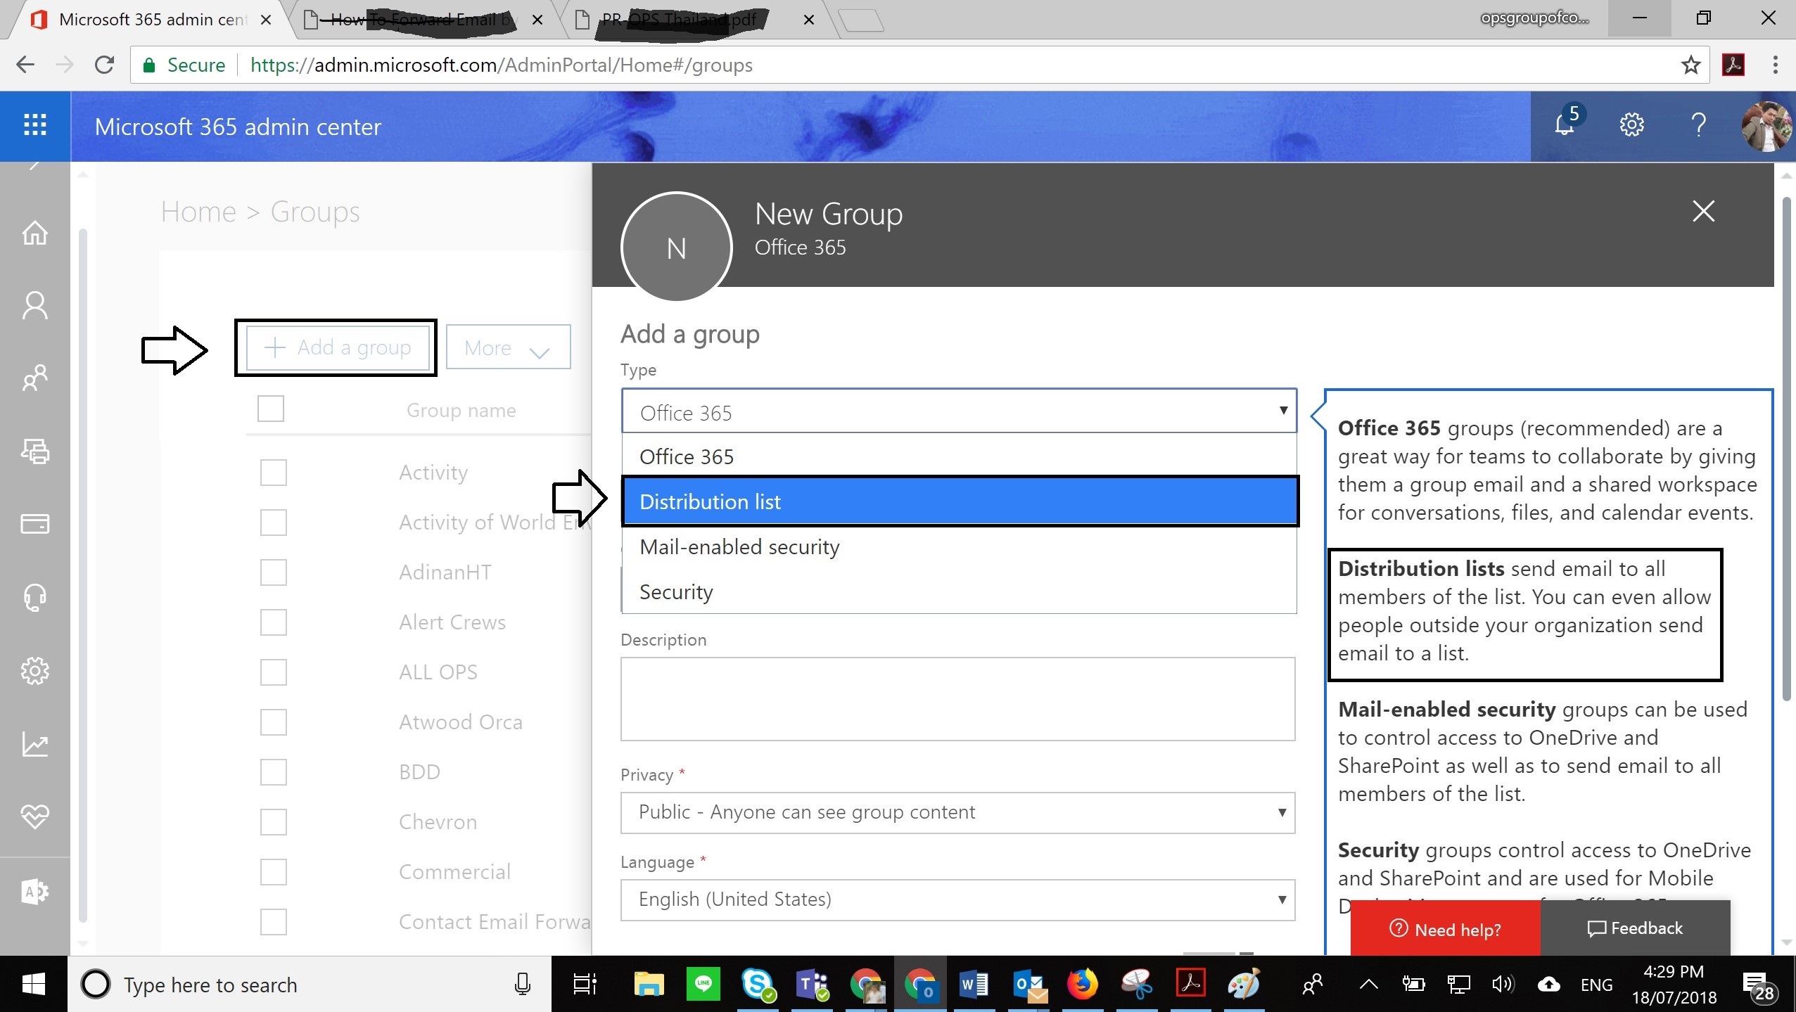Select Distribution list option

[960, 501]
